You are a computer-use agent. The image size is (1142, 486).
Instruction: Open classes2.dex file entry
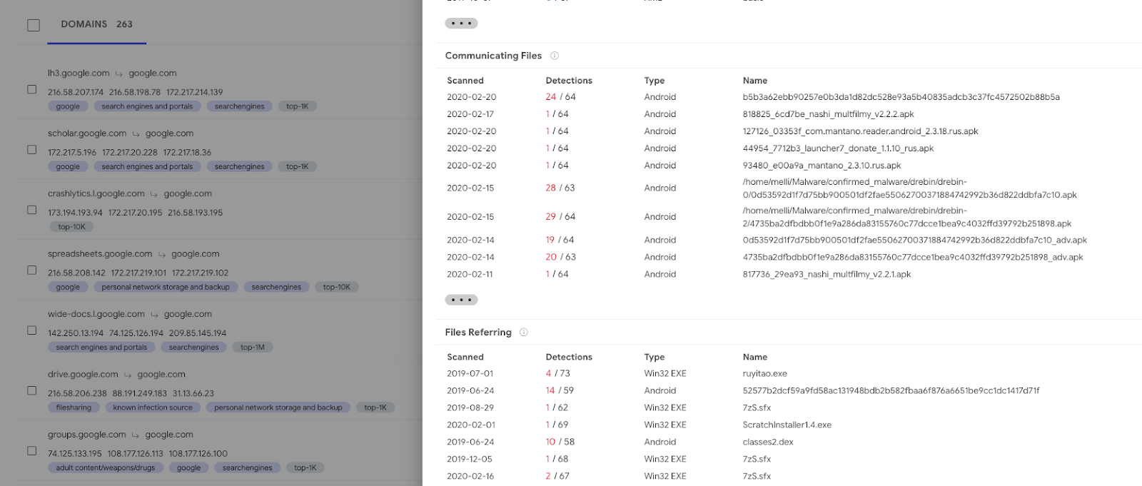(x=768, y=442)
